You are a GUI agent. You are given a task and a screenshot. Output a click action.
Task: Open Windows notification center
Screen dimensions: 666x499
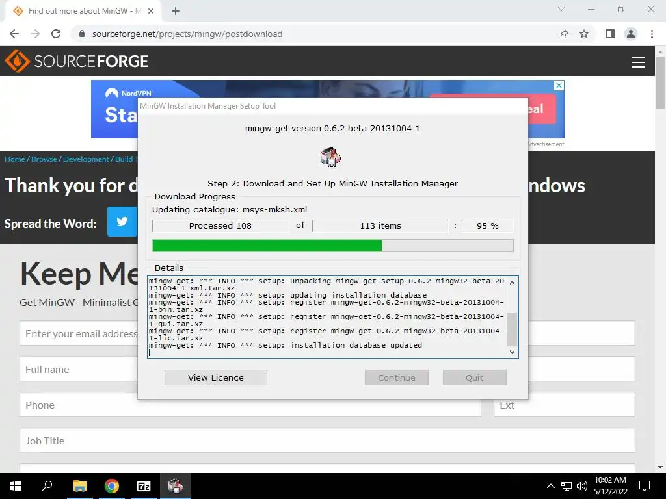[x=645, y=486]
